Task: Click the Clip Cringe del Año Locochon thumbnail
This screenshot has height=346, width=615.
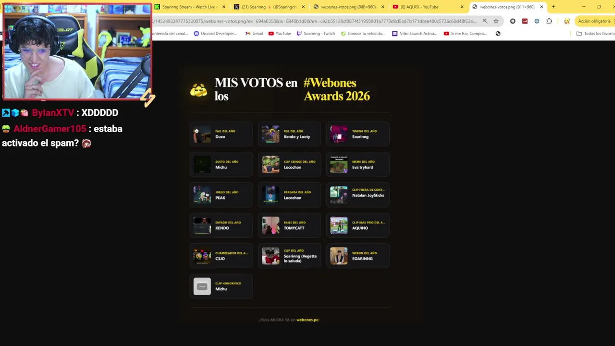Action: tap(271, 164)
